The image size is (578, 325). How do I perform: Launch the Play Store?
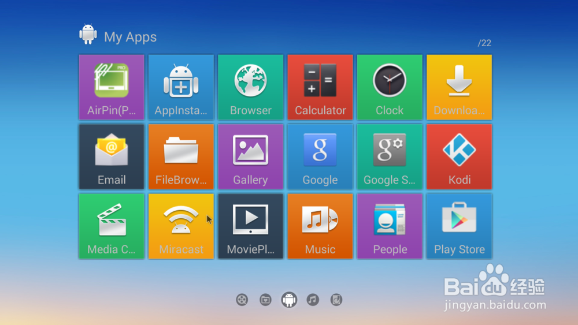click(460, 226)
